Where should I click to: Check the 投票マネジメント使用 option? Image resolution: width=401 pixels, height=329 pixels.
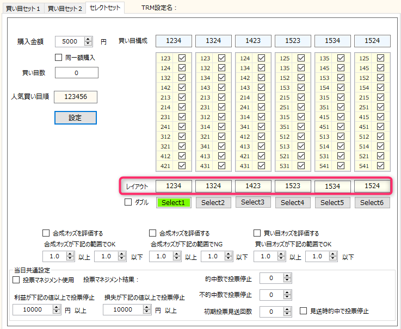pyautogui.click(x=16, y=280)
